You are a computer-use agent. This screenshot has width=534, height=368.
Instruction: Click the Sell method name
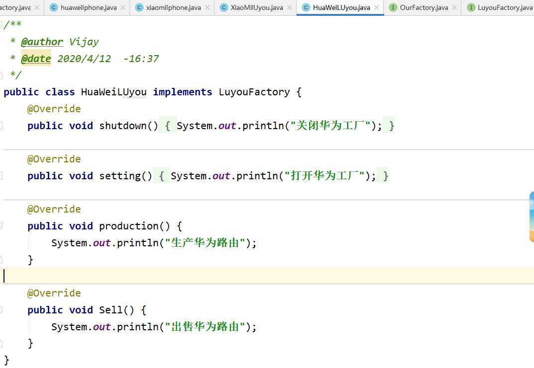pos(111,310)
